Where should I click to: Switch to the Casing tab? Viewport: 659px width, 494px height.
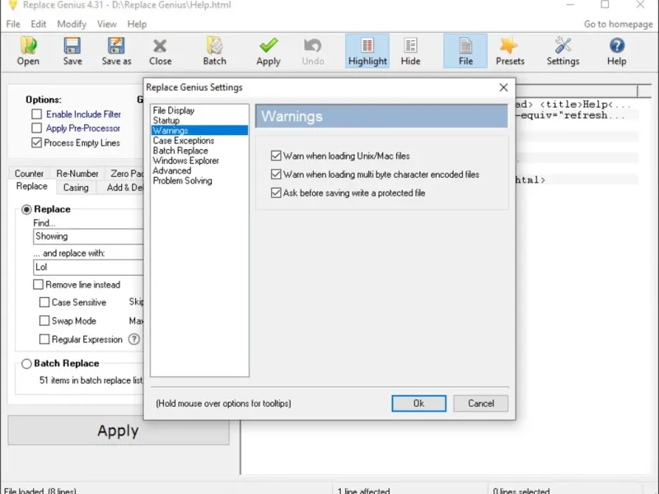click(x=76, y=188)
